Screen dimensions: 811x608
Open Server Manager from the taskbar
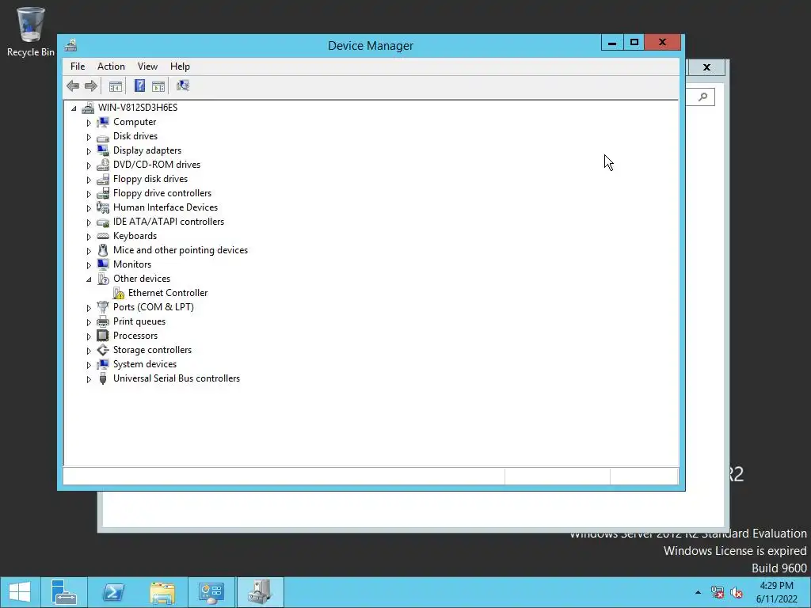pyautogui.click(x=64, y=592)
